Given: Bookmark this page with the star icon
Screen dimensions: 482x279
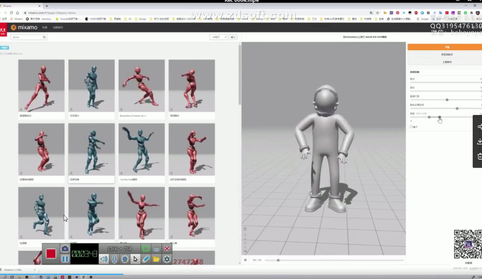Looking at the screenshot, I should [378, 13].
